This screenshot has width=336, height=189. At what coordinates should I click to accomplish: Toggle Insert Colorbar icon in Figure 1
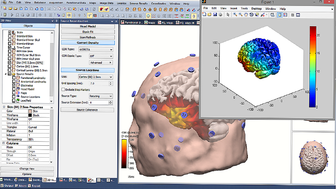(x=280, y=15)
